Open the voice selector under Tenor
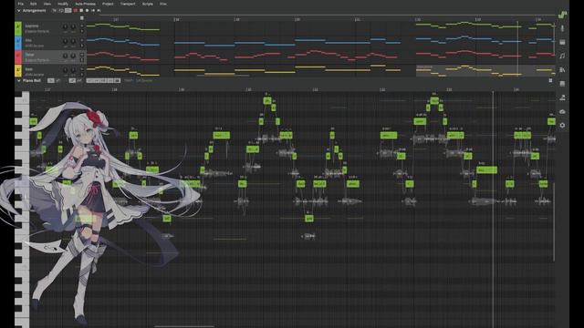Screen dimensions: 584x328 click(x=36, y=60)
